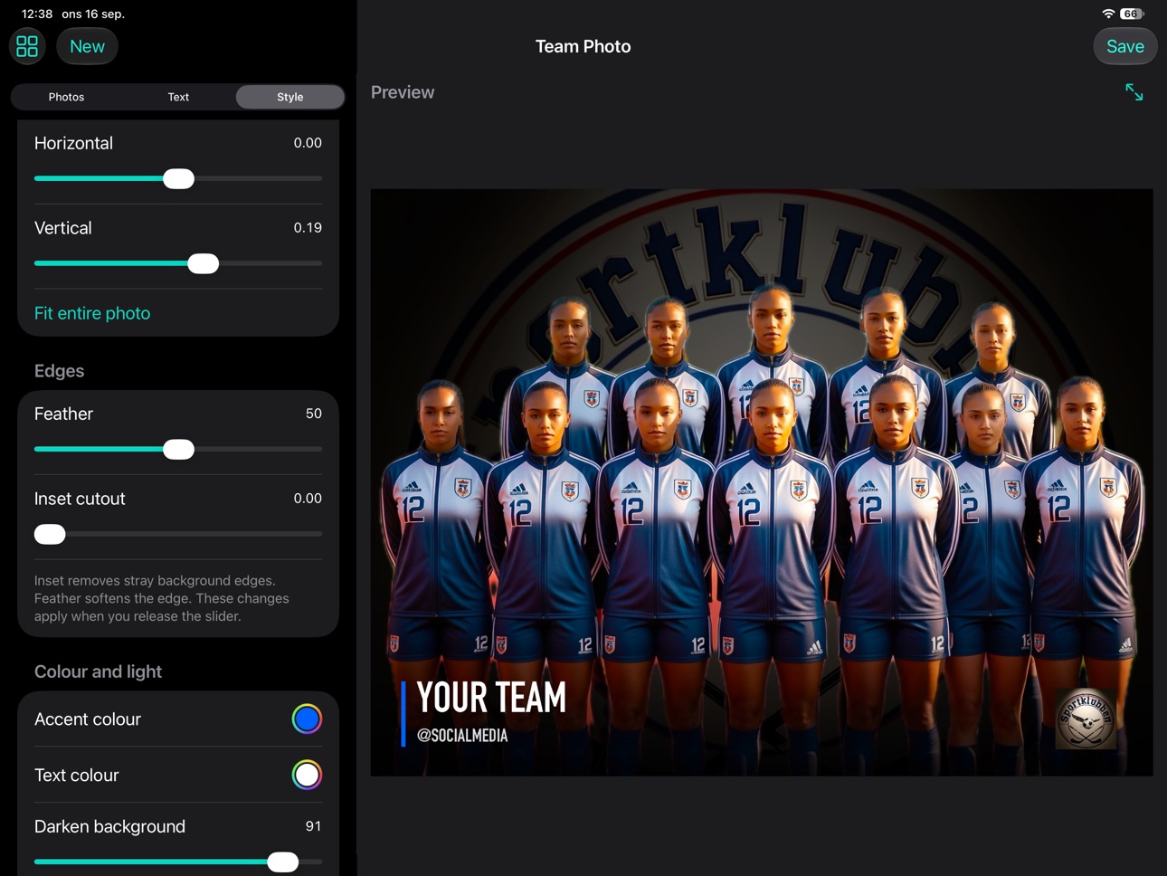The image size is (1167, 876).
Task: Click the Vertical position slider knob
Action: pos(204,263)
